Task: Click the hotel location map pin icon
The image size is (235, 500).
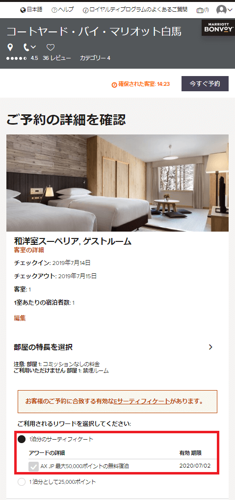Action: pyautogui.click(x=10, y=48)
